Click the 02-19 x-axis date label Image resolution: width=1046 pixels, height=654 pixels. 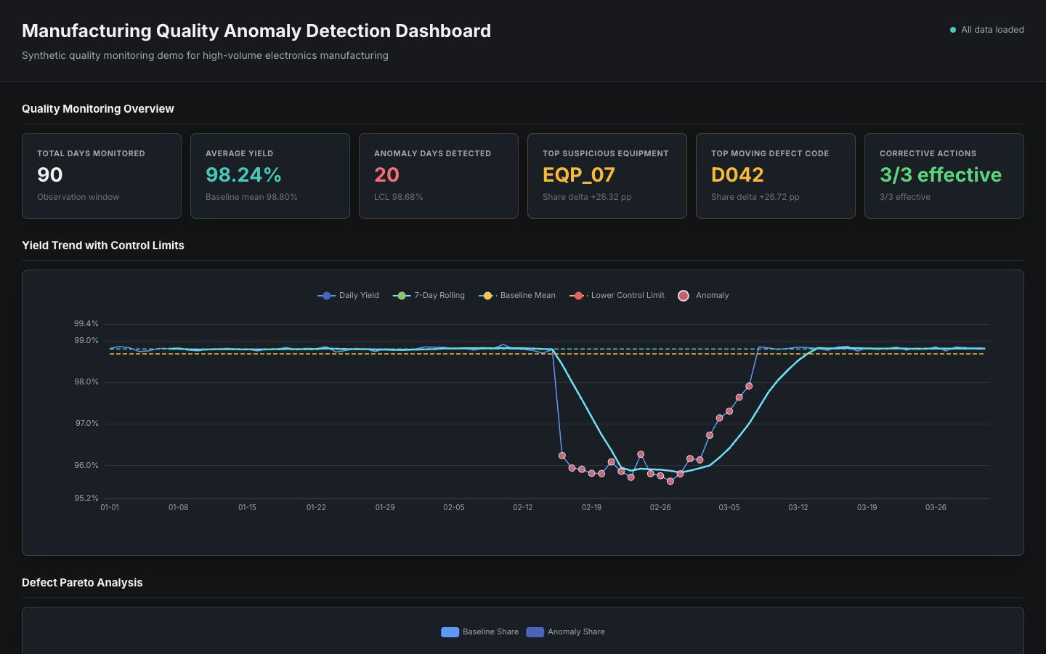tap(591, 507)
